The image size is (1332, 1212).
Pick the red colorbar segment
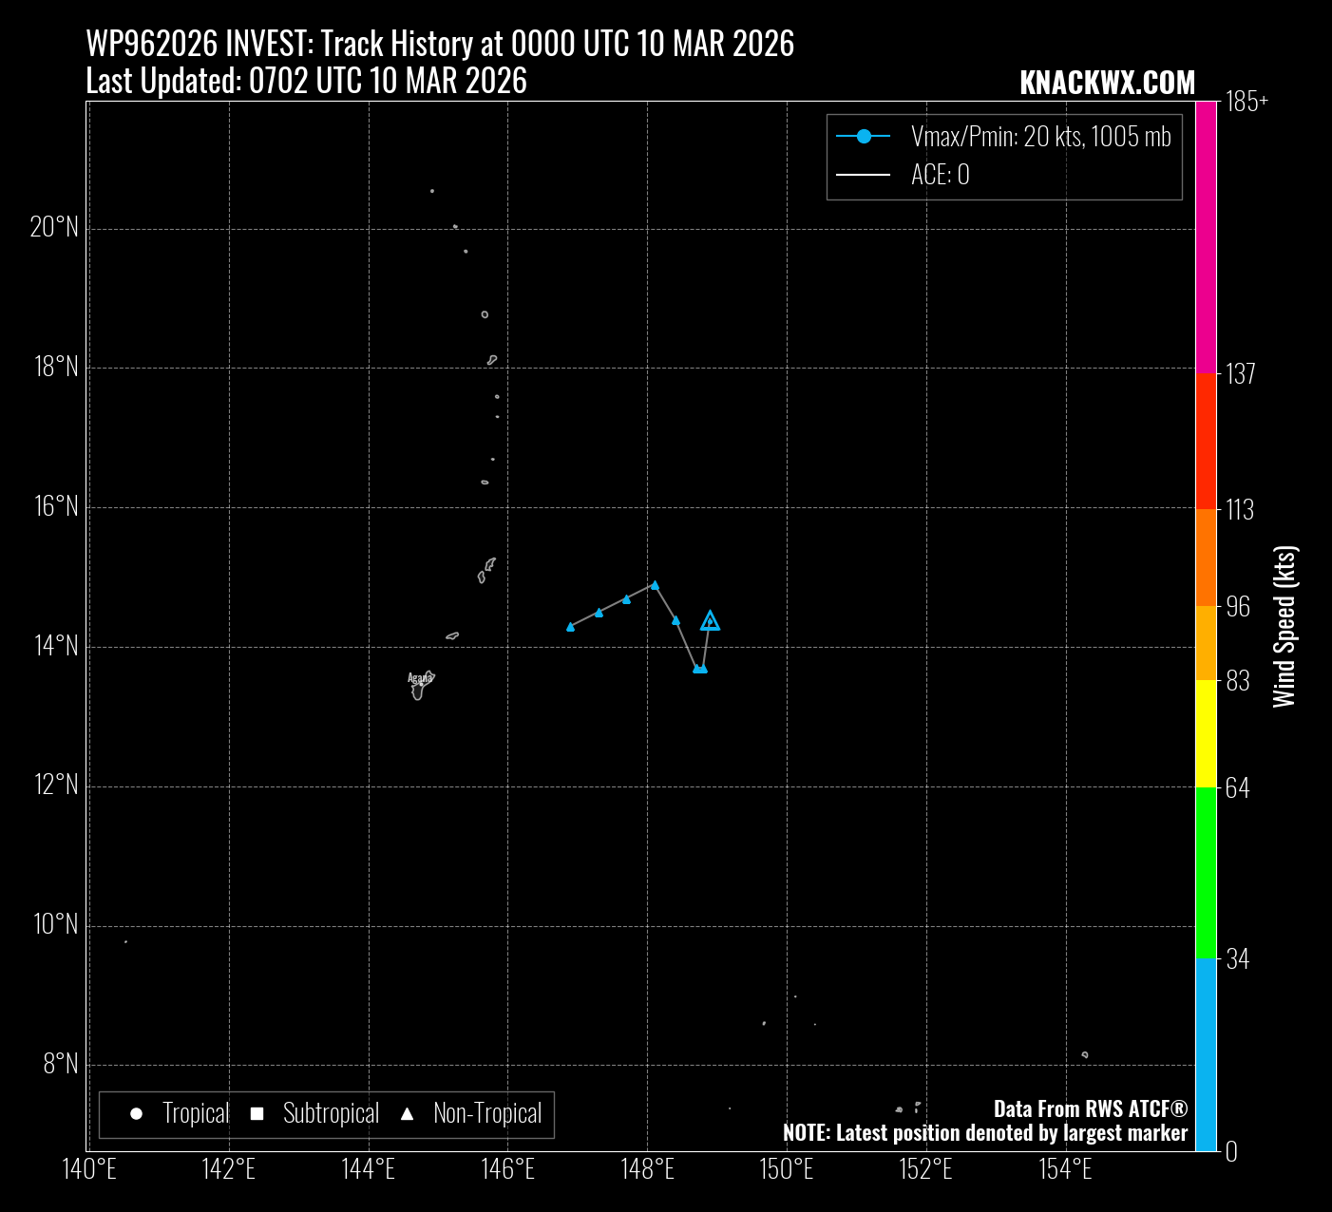point(1206,441)
